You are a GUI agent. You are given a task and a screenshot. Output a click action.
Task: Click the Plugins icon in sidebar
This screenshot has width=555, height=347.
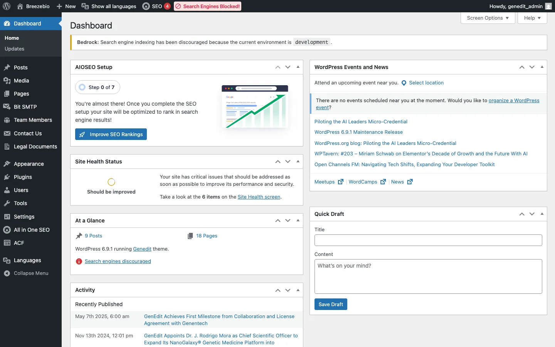7,177
